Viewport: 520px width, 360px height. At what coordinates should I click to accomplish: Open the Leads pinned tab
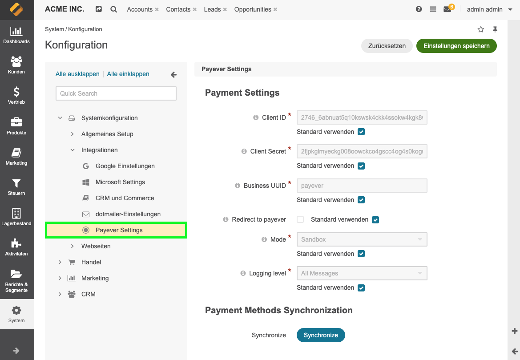[212, 10]
